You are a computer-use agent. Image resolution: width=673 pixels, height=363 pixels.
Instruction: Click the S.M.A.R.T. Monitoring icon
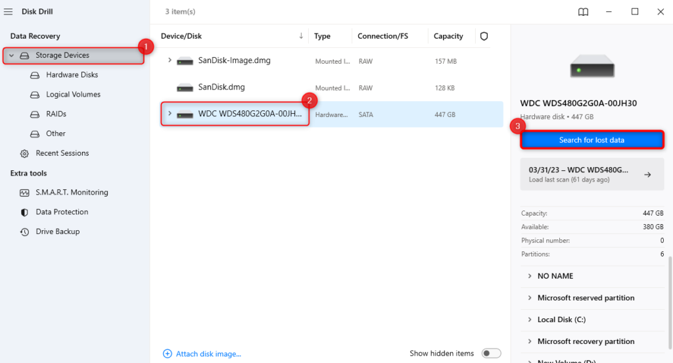pos(24,193)
